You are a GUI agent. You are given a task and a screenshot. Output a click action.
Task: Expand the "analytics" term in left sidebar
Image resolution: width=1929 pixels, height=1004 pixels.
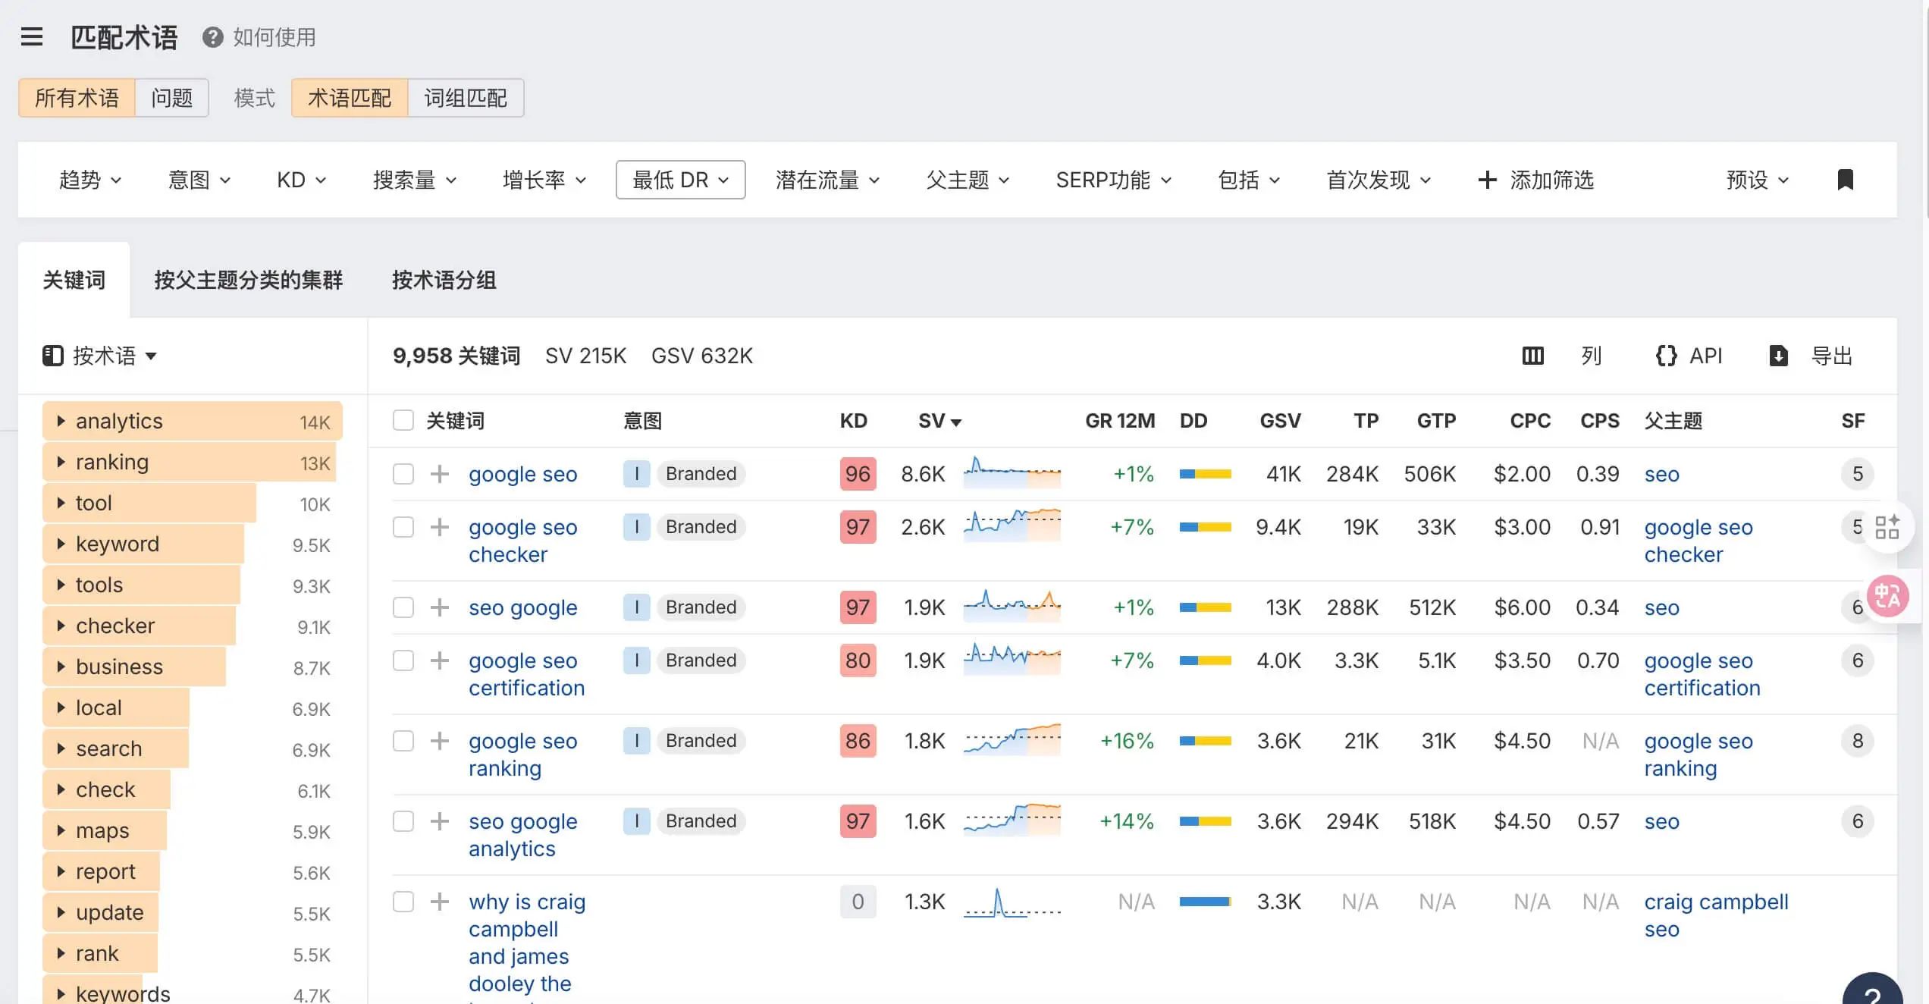61,421
